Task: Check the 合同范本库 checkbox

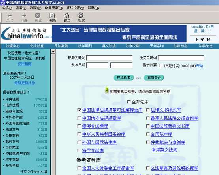Action: (148, 134)
